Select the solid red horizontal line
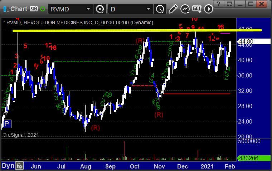 pos(196,94)
